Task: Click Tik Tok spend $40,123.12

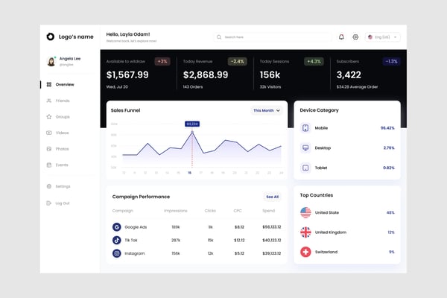Action: 272,240
